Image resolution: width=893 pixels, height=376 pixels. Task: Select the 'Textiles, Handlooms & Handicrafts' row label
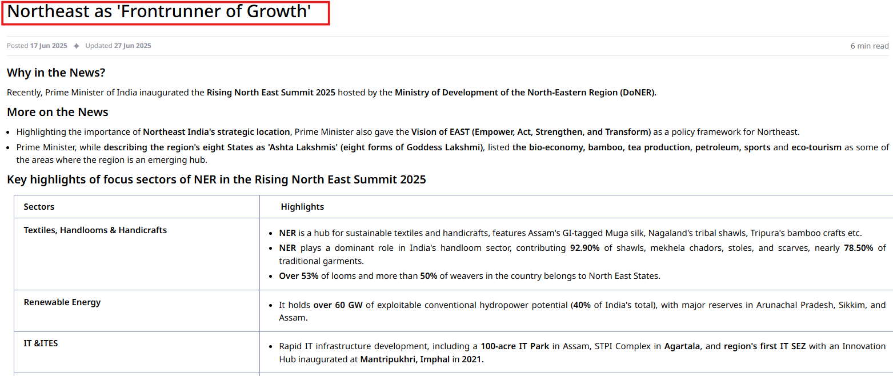(x=95, y=230)
